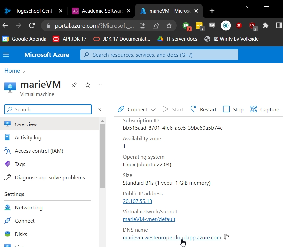Open red B extension icon
This screenshot has width=283, height=247.
[x=239, y=25]
